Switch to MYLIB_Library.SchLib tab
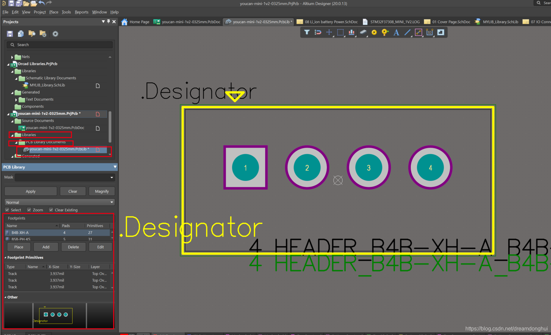Image resolution: width=551 pixels, height=335 pixels. click(496, 22)
